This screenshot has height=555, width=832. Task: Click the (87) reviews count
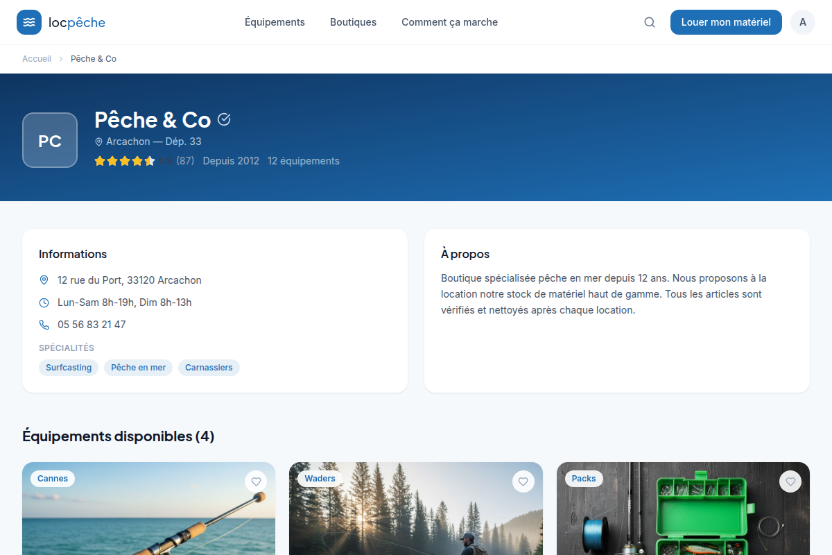point(185,161)
